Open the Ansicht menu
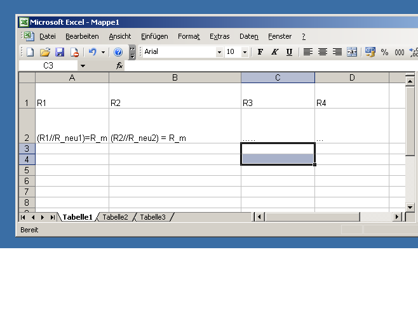418x325 pixels. (x=120, y=36)
